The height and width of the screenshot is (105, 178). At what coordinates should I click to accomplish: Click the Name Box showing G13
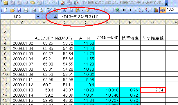18,17
